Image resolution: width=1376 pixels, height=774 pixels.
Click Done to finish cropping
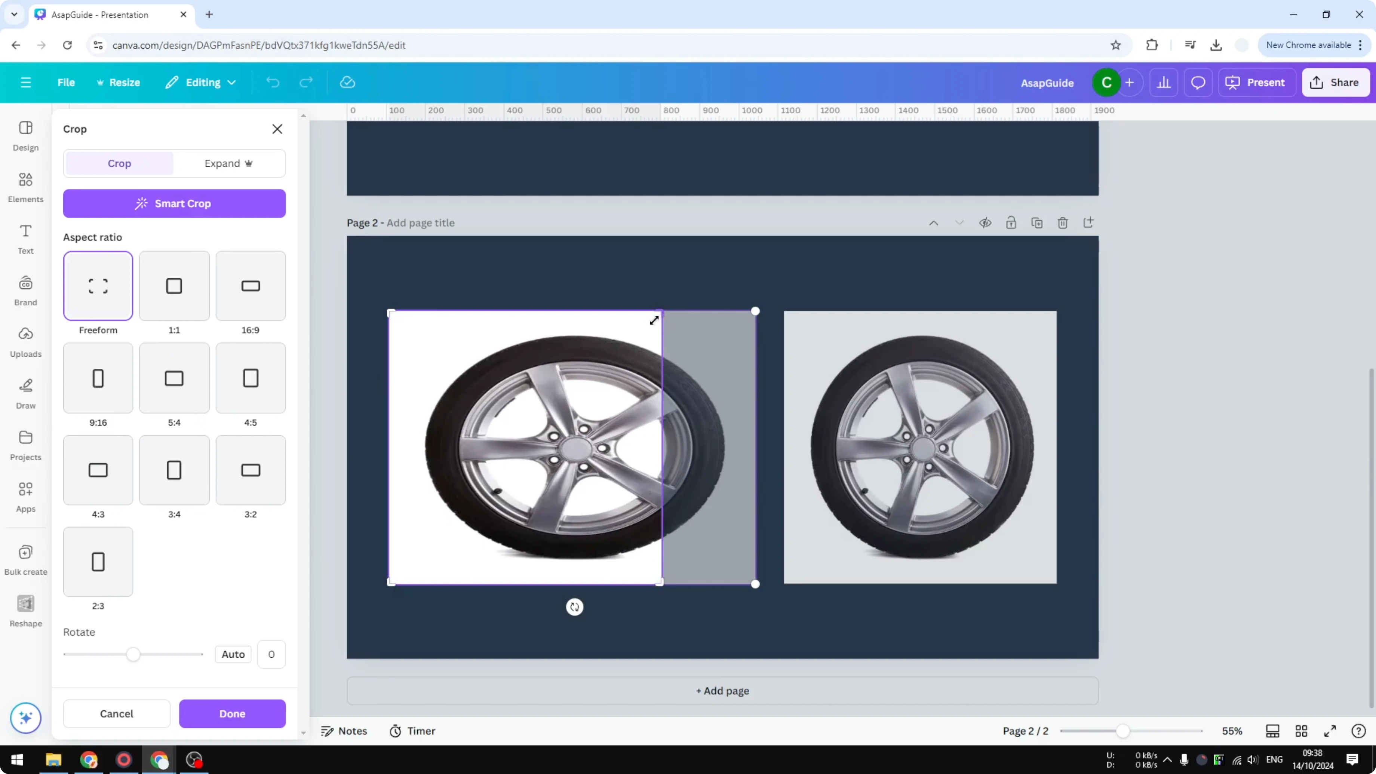(232, 714)
